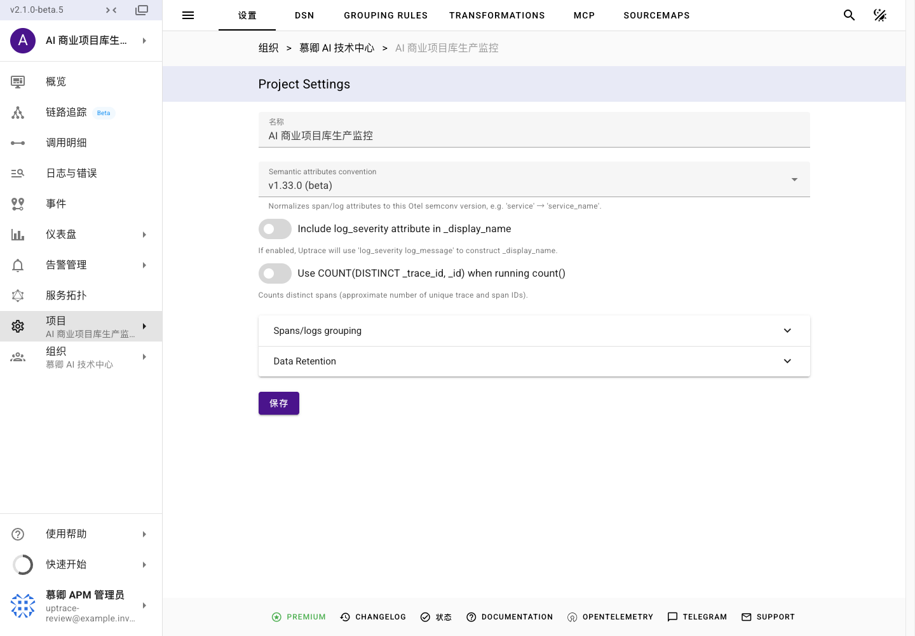Open 日志与错误 in the sidebar

point(81,174)
